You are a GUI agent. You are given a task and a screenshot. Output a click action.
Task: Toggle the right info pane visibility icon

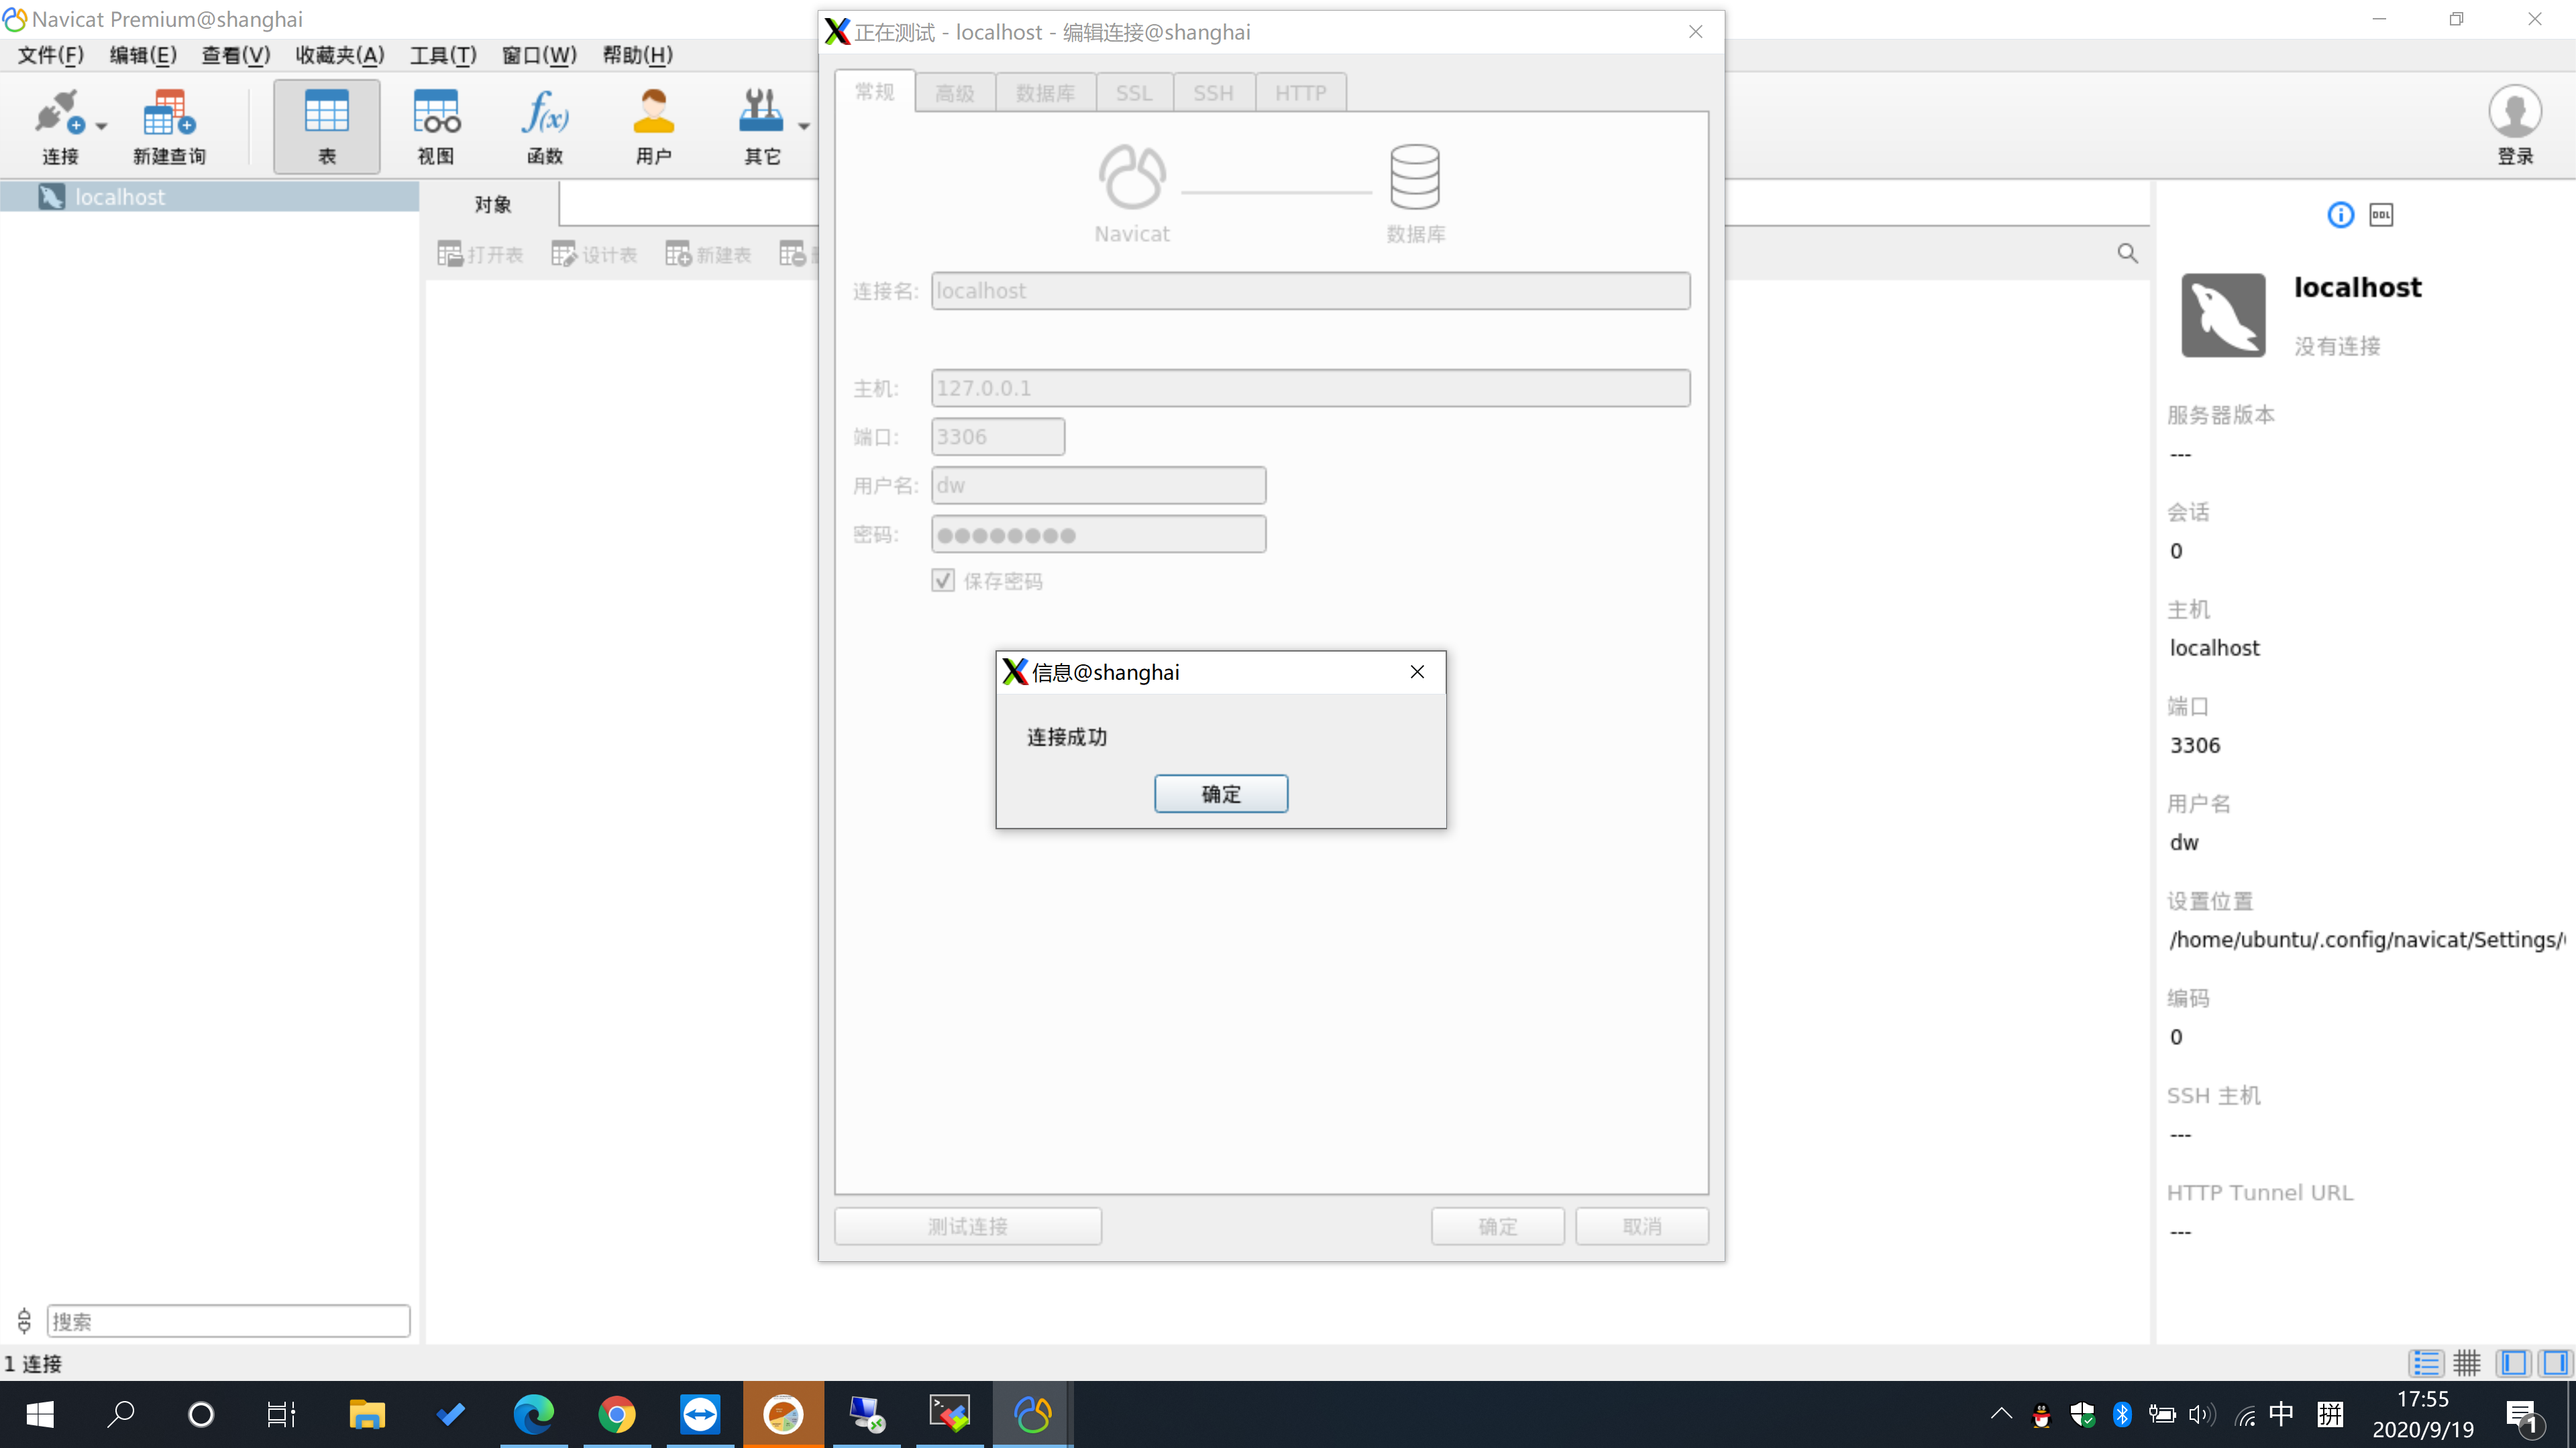[2555, 1362]
